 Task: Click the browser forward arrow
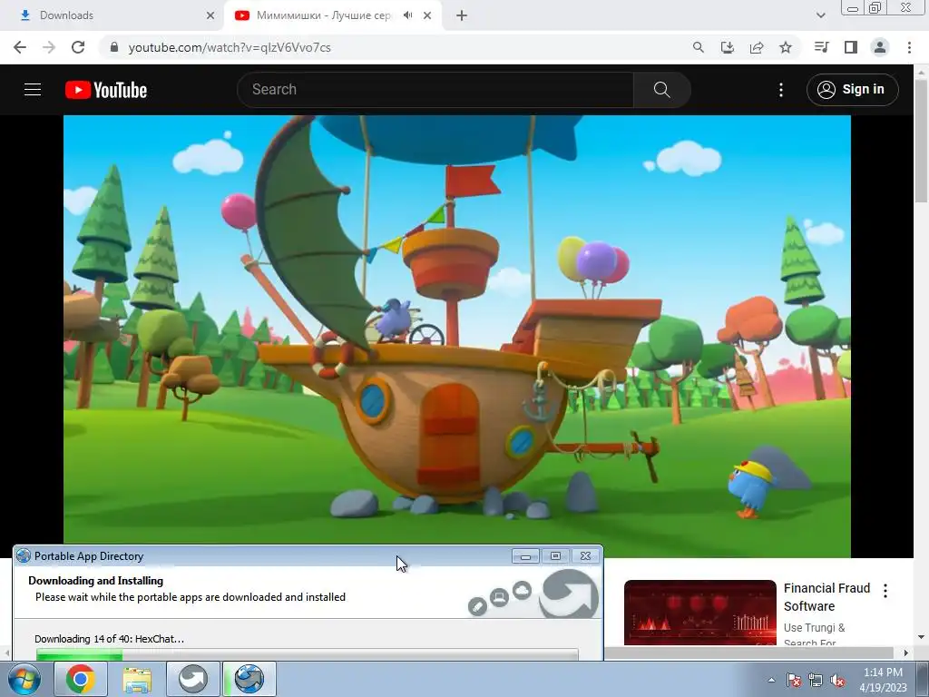[49, 47]
